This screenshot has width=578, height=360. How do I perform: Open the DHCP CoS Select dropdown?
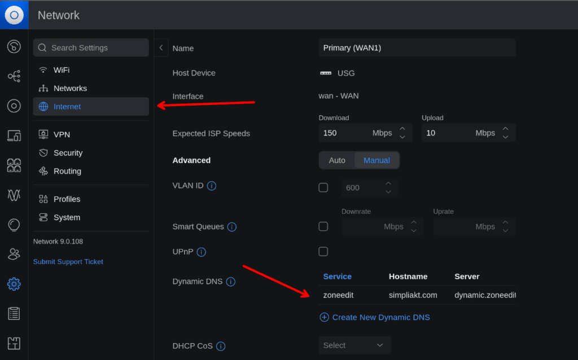pyautogui.click(x=354, y=345)
